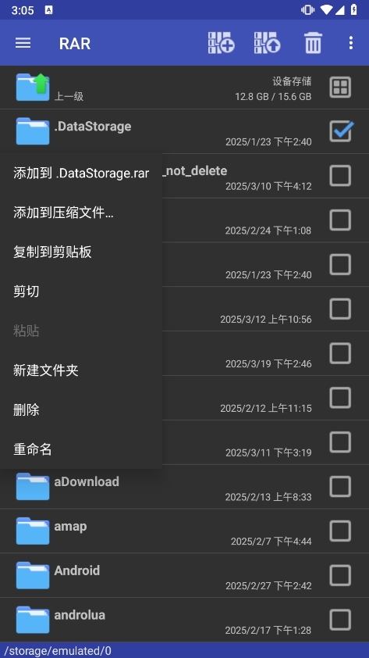Tap the /storage/emulated/0 path bar

(x=184, y=650)
